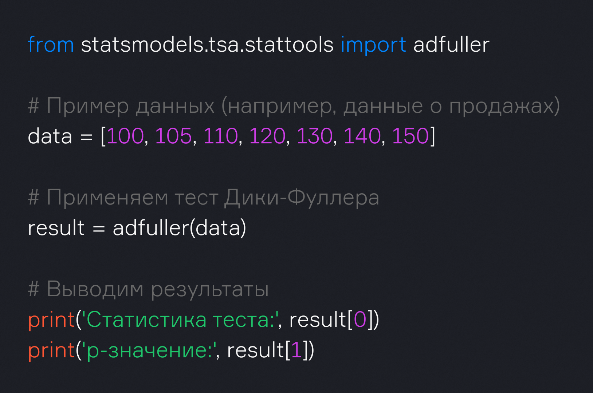
Task: Click the 'from' keyword in the first line
Action: [51, 45]
